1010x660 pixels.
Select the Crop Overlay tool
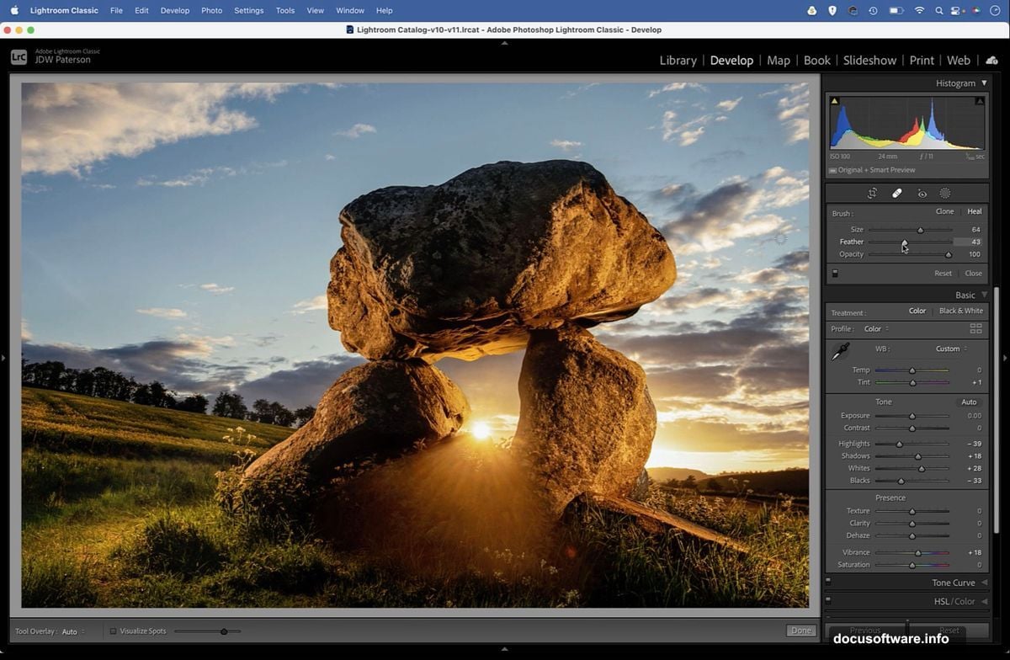(x=873, y=193)
